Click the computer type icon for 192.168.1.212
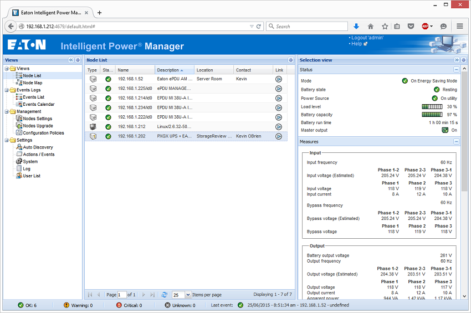This screenshot has height=313, width=471. tap(93, 127)
